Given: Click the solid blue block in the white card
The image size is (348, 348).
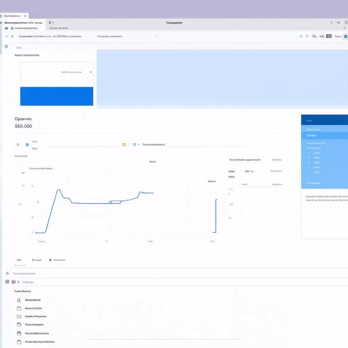Looking at the screenshot, I should [57, 96].
